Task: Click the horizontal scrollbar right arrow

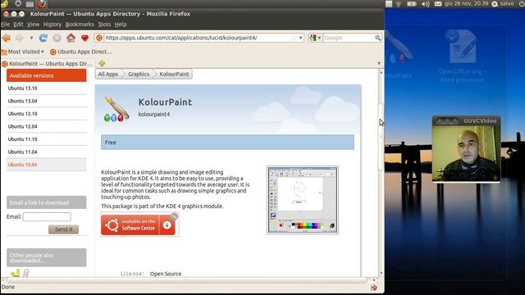Action: [374, 280]
